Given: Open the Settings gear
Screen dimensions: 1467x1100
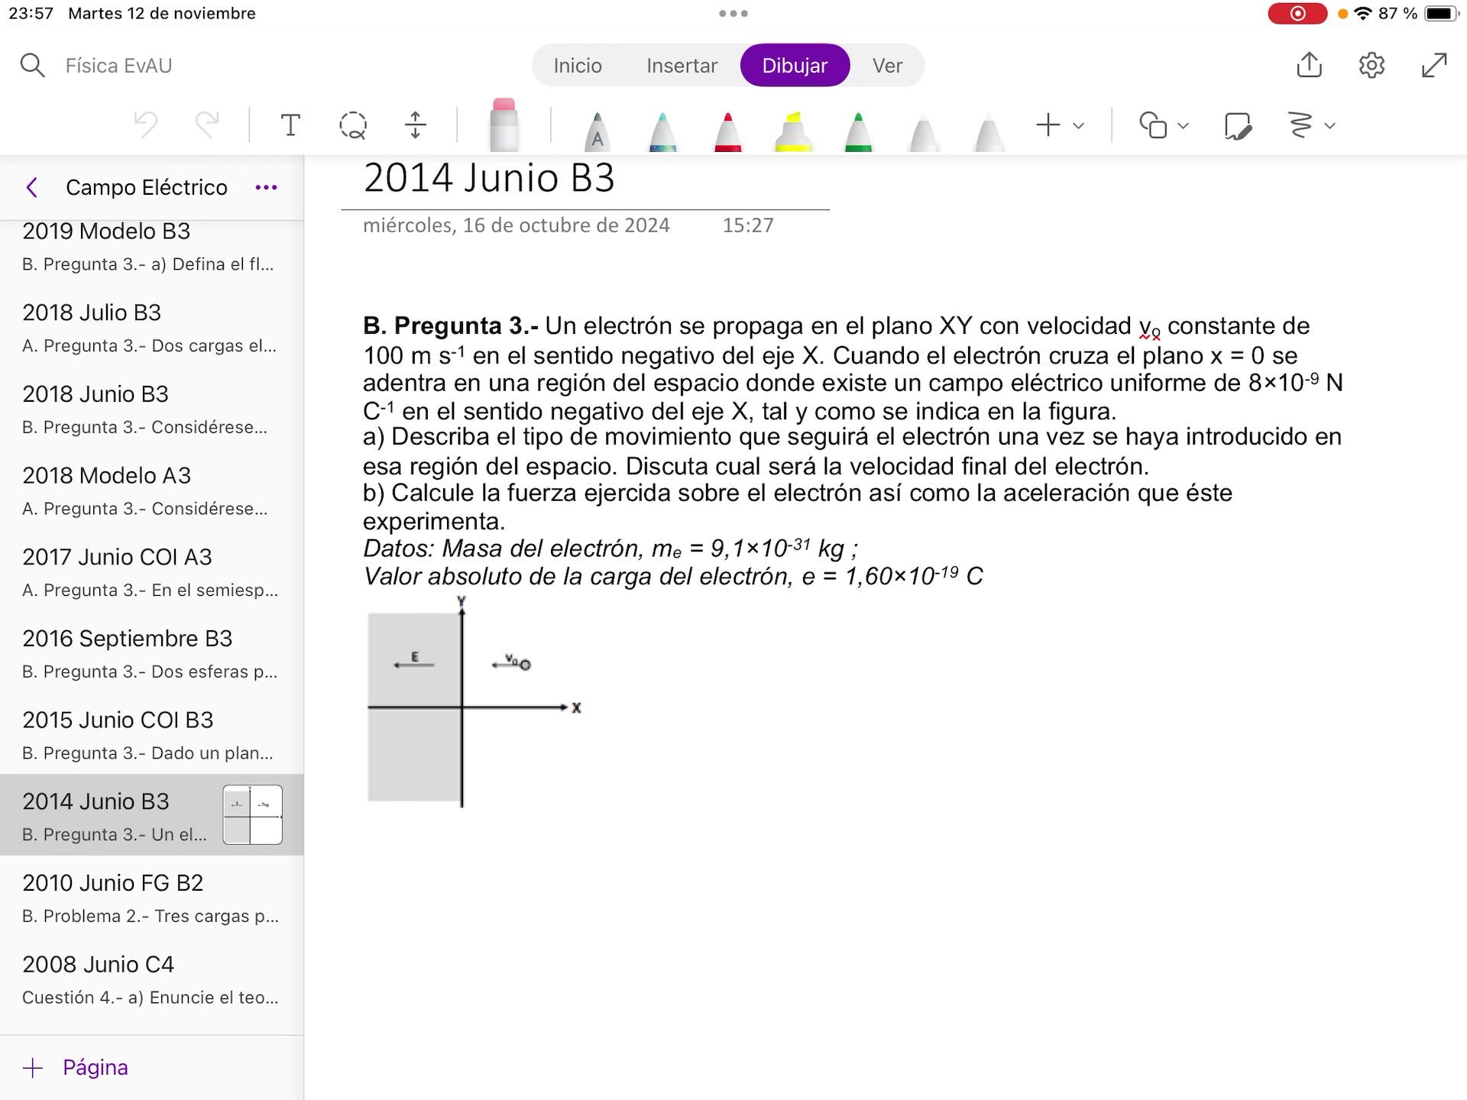Looking at the screenshot, I should pos(1371,65).
